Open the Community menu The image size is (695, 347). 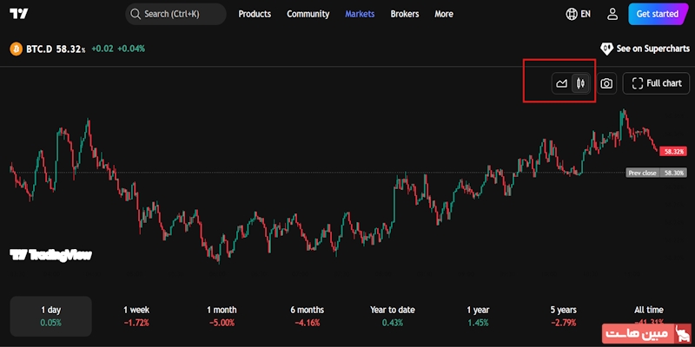pyautogui.click(x=308, y=14)
